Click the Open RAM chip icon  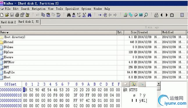(x=136, y=15)
